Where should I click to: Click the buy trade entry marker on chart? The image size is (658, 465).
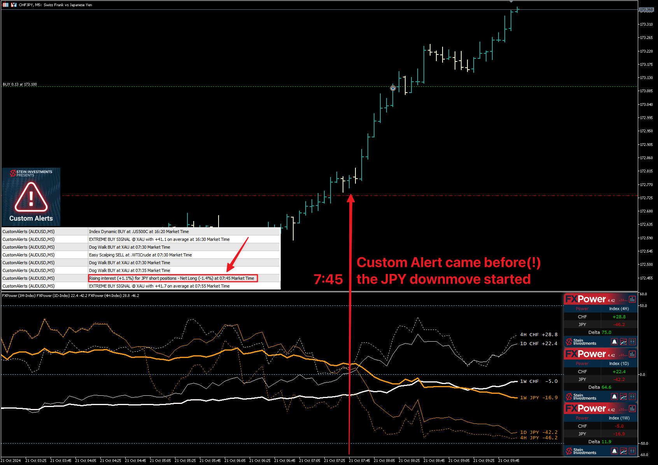click(x=393, y=88)
